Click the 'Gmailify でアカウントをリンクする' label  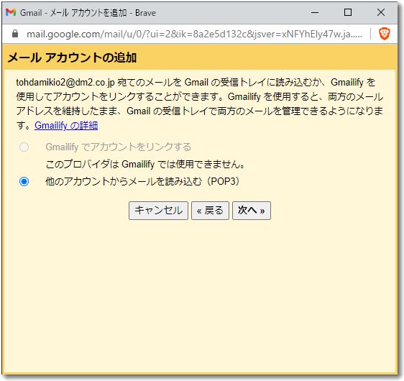(x=119, y=147)
